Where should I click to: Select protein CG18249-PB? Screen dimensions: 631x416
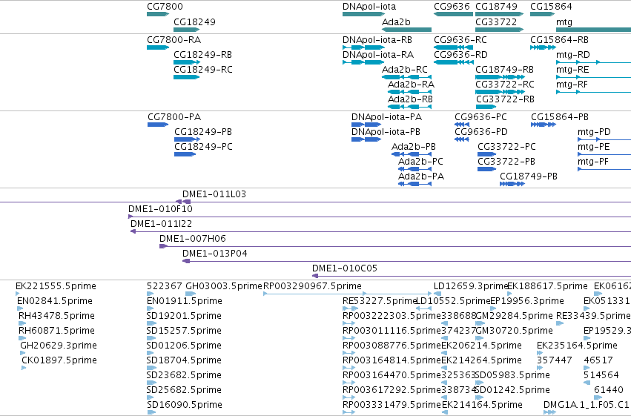(187, 139)
